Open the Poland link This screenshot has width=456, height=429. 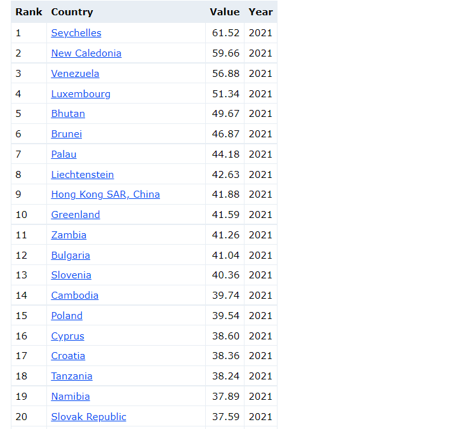pos(67,316)
